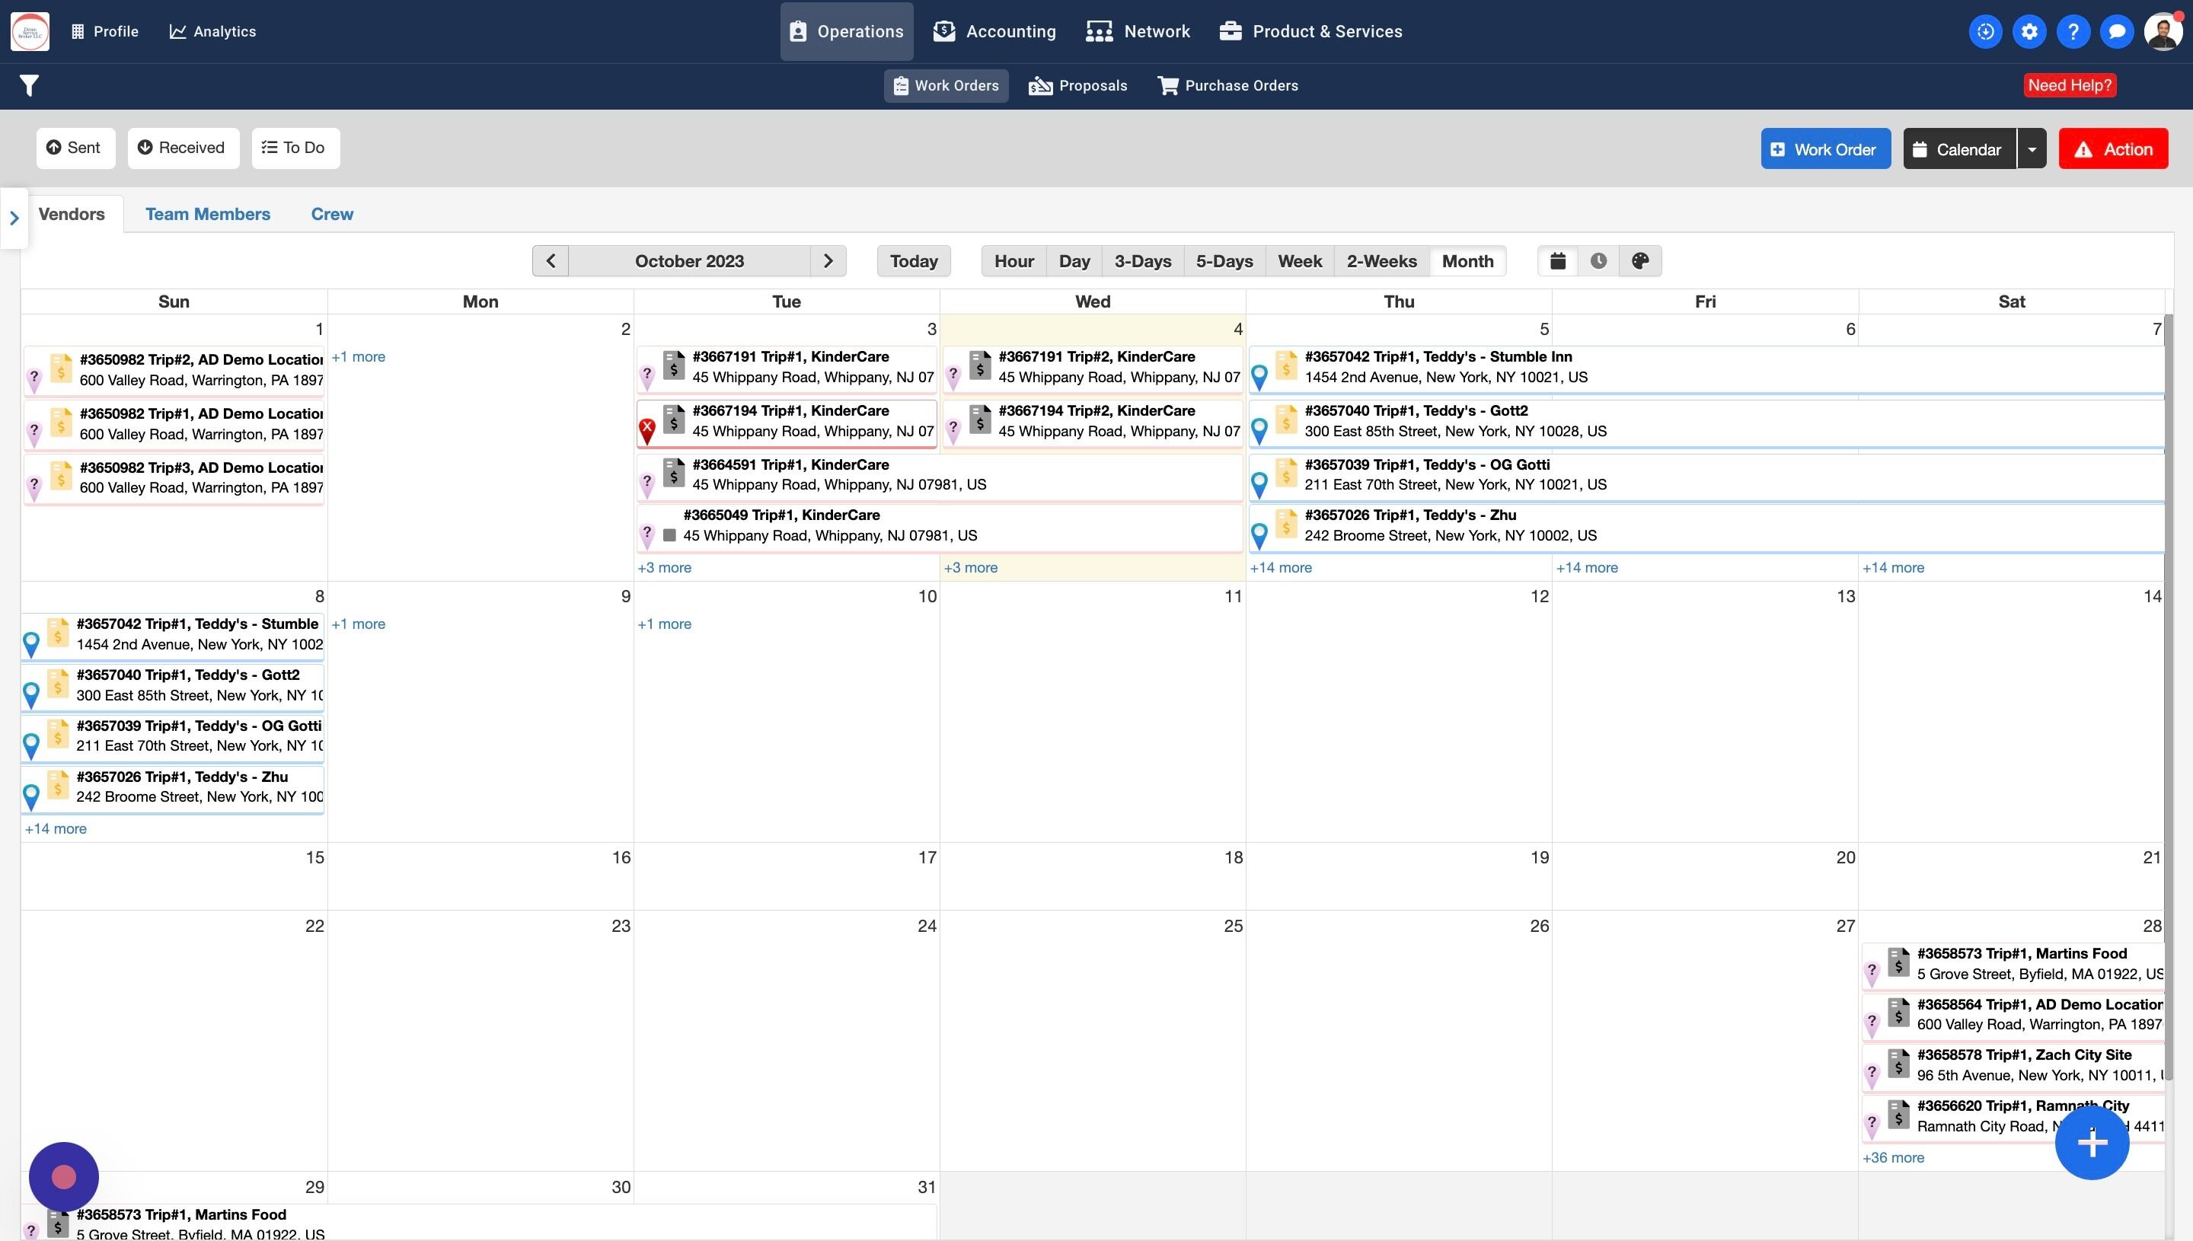
Task: Open the chat messages icon
Action: tap(2116, 31)
